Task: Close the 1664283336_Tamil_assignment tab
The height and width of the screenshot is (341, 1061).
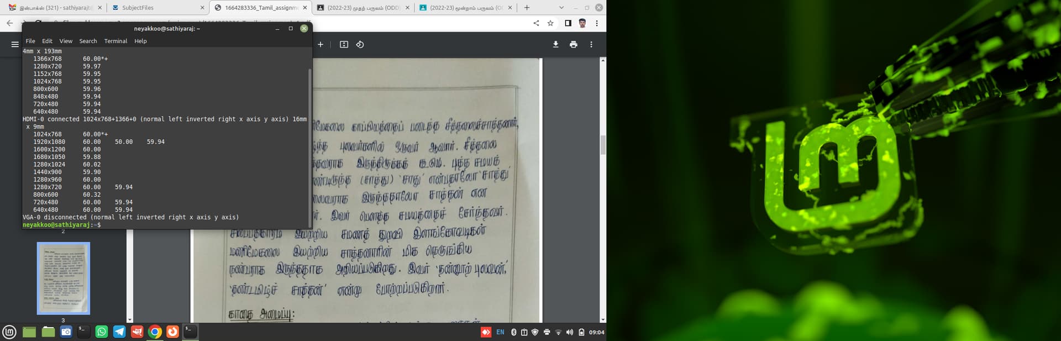Action: (305, 8)
